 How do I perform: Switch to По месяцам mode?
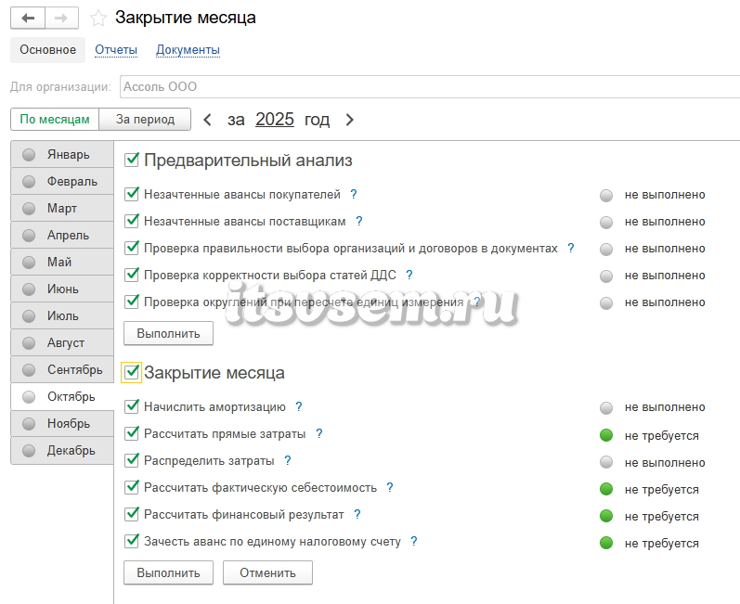coord(55,120)
